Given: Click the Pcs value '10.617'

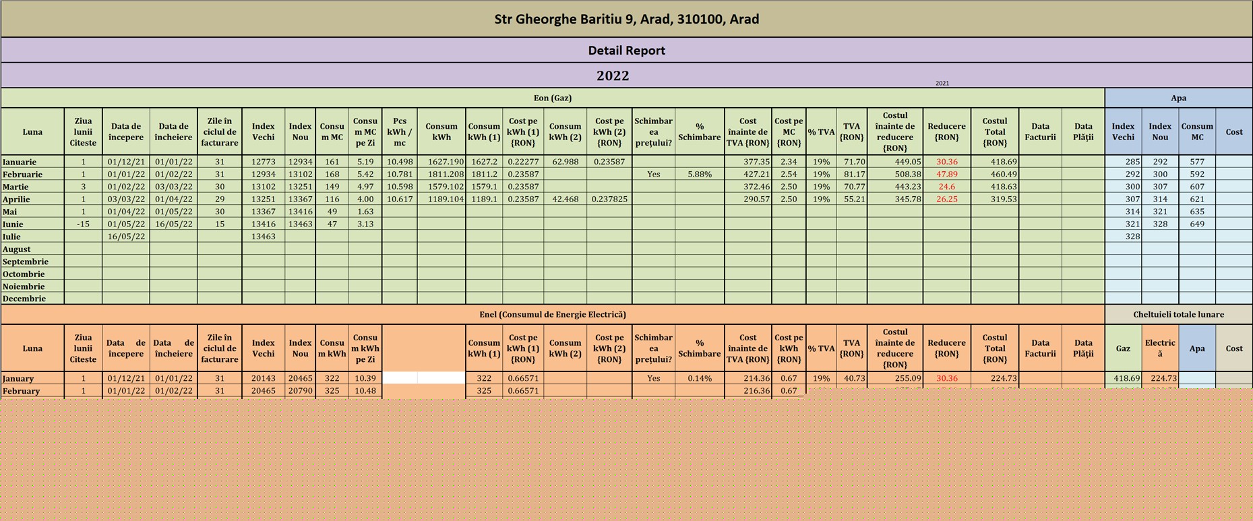Looking at the screenshot, I should [400, 200].
